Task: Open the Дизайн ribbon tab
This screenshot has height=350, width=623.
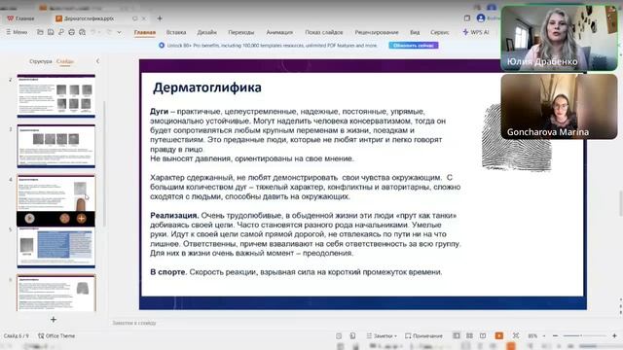Action: click(207, 32)
